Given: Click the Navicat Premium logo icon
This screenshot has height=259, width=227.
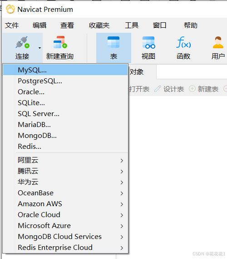Looking at the screenshot, I should coord(10,9).
